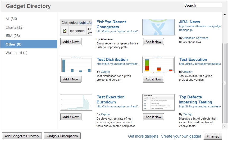Follow the Get more gadgets link

143,136
